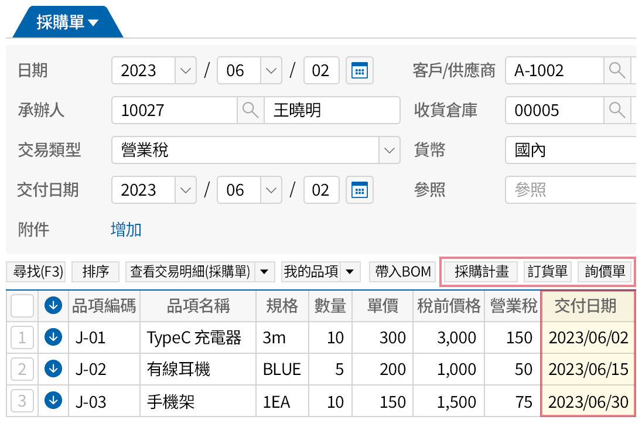Screen dimensions: 642x423
Task: Expand the 交易類型 dropdown
Action: (388, 150)
